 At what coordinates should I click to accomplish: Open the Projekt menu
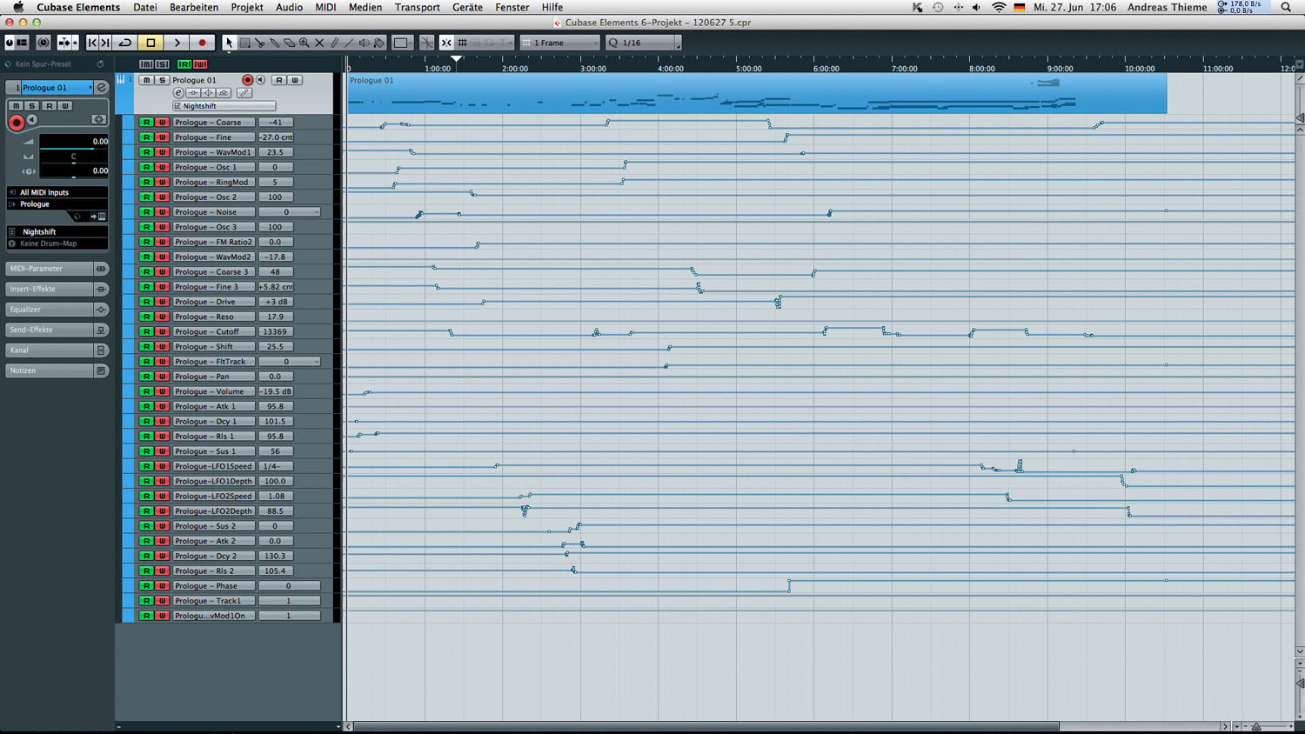(x=247, y=7)
